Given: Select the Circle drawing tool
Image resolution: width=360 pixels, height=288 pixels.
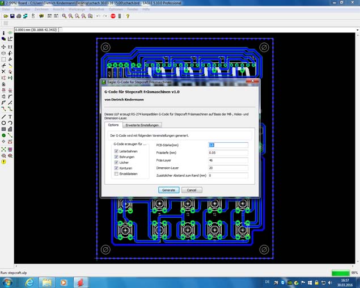Looking at the screenshot, I should [x=3, y=123].
